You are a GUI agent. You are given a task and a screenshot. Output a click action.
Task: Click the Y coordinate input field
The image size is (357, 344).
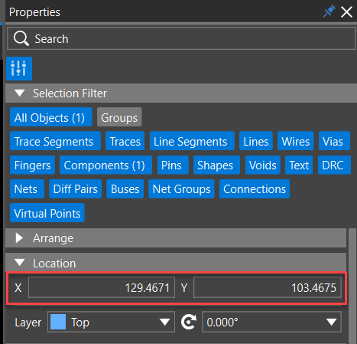click(268, 287)
